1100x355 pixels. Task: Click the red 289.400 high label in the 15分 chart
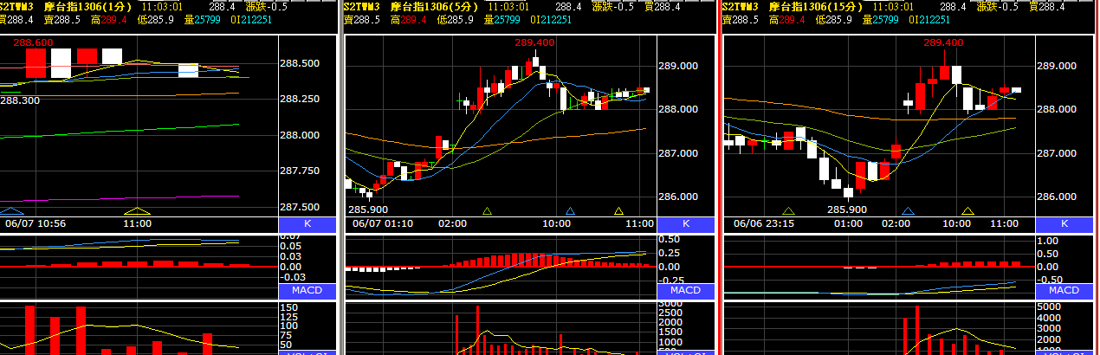pos(943,42)
